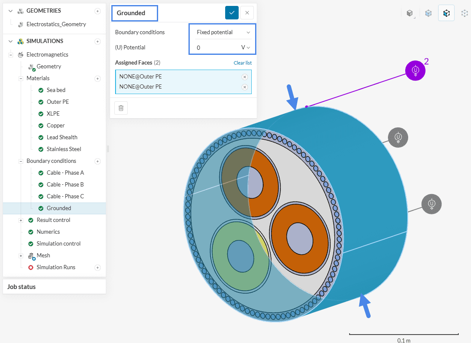Image resolution: width=471 pixels, height=343 pixels.
Task: Click the orange cable insulation in the model
Action: [x=278, y=236]
